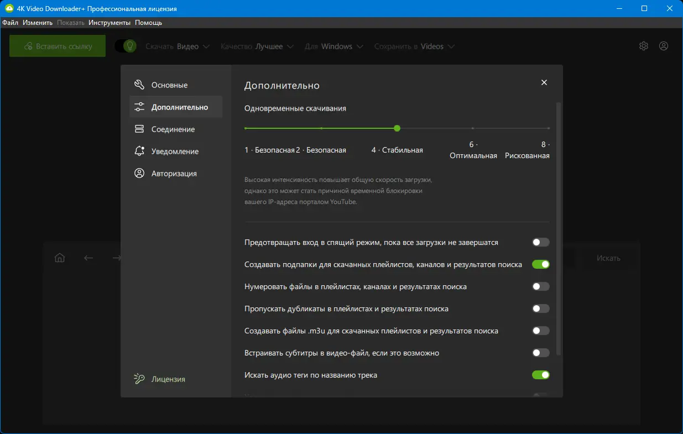Enable numbering files in playlists
Screen dimensions: 683x434
click(x=541, y=286)
